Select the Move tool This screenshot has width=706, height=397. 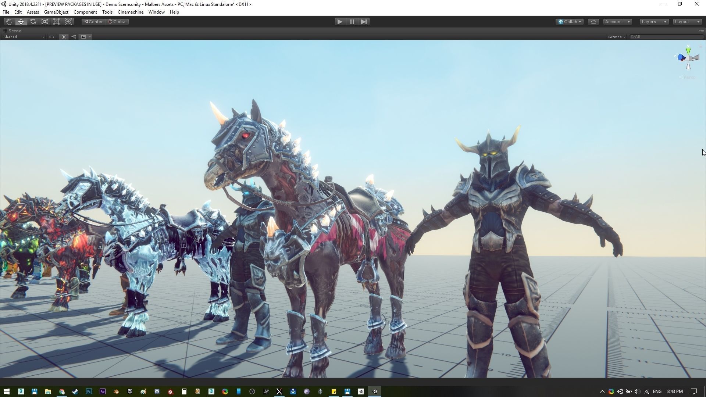[x=21, y=22]
